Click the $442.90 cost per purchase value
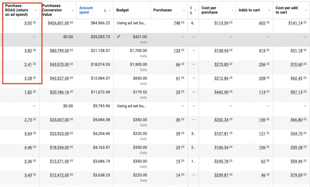This screenshot has height=187, width=310. coord(221,92)
